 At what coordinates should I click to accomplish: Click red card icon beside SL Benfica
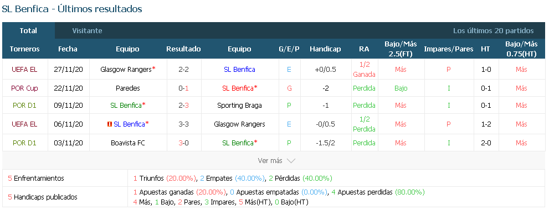[x=110, y=124]
